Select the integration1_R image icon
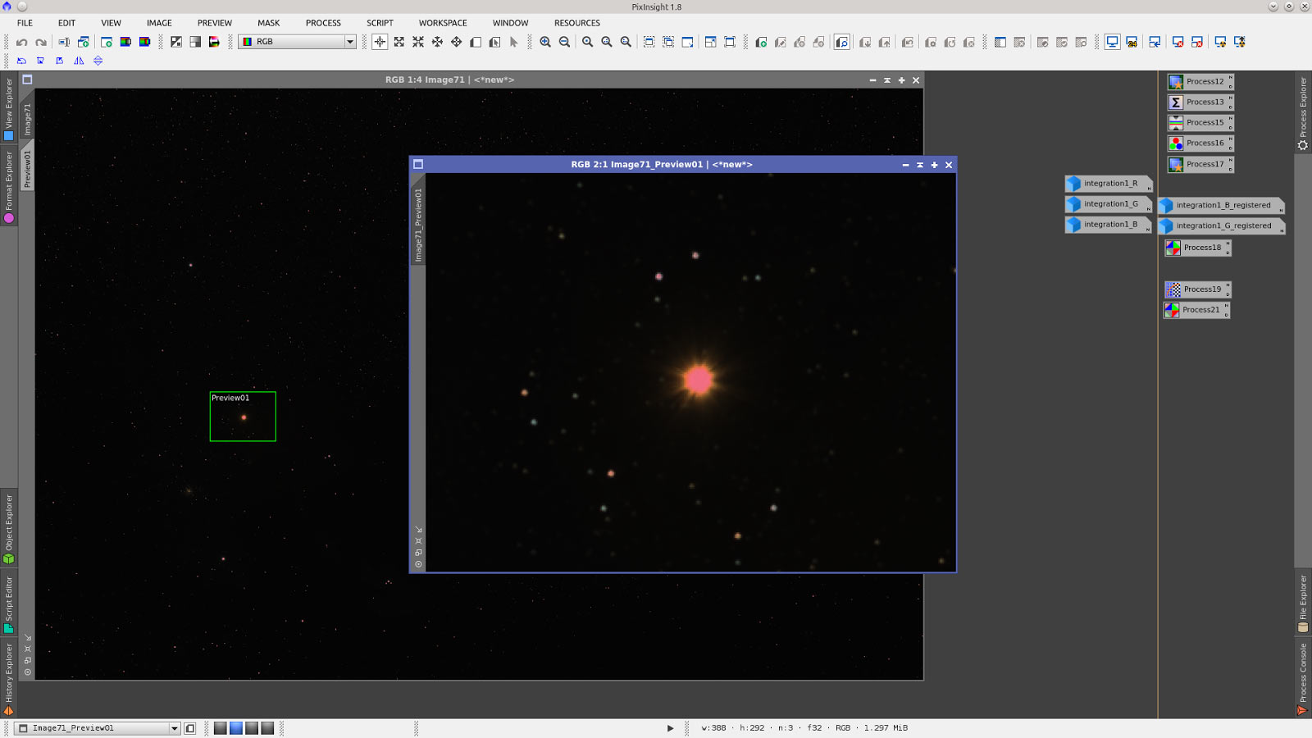This screenshot has width=1312, height=738. [1109, 184]
